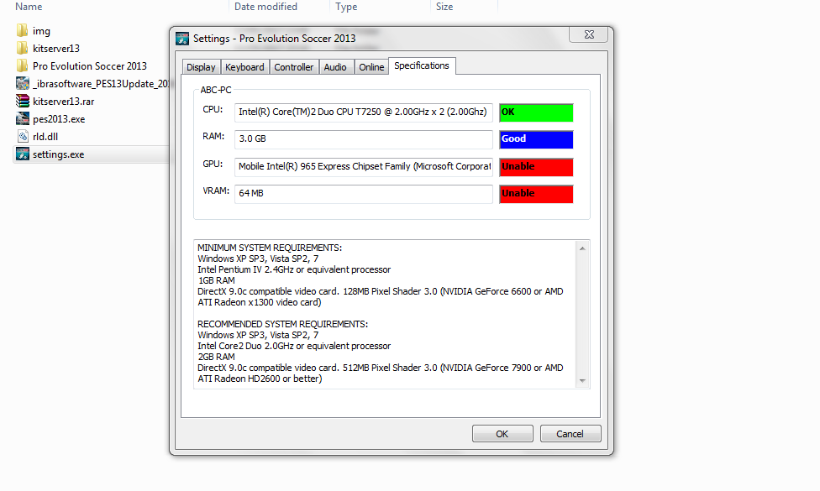This screenshot has height=491, width=820.
Task: Click the Intel Core2 Duo 2.0GHz requirement line
Action: click(294, 346)
